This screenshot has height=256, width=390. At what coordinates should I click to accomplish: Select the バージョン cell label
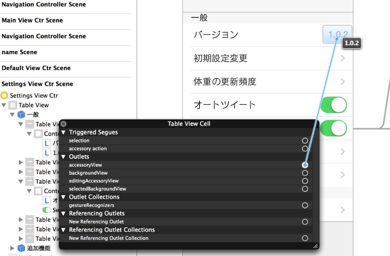click(x=216, y=35)
